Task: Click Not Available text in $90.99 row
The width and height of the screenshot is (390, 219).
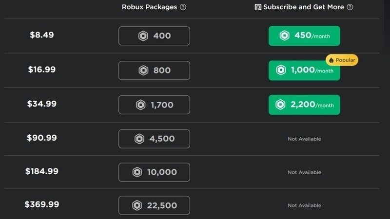Action: (304, 139)
